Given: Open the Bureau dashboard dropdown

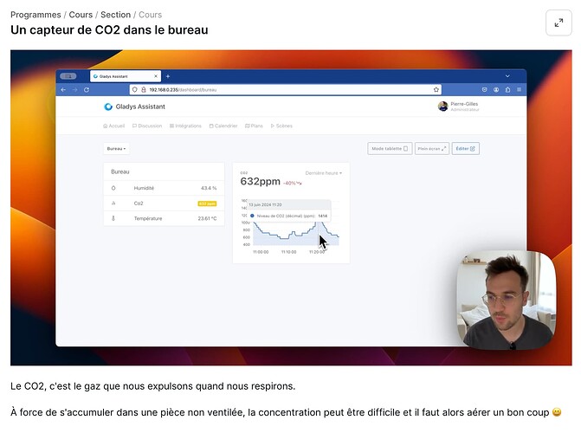Looking at the screenshot, I should (x=116, y=149).
